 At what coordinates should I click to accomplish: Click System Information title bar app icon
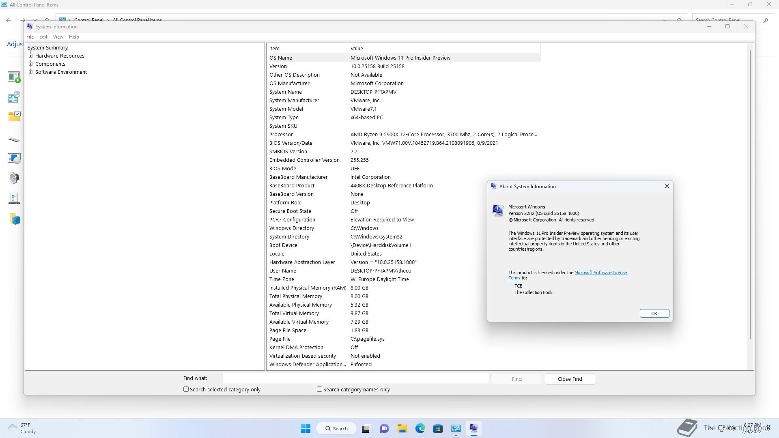(x=30, y=26)
